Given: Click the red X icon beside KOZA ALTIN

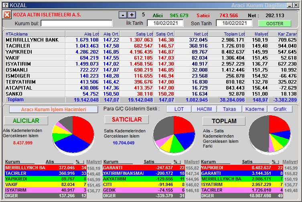Looking at the screenshot, I should coord(7,15).
